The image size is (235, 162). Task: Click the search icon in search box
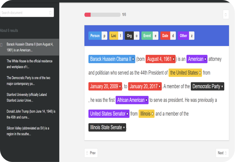coord(50,13)
